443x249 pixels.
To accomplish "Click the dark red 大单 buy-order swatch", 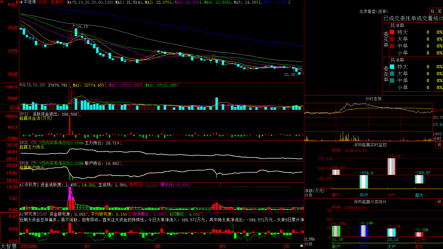I will tap(392, 39).
